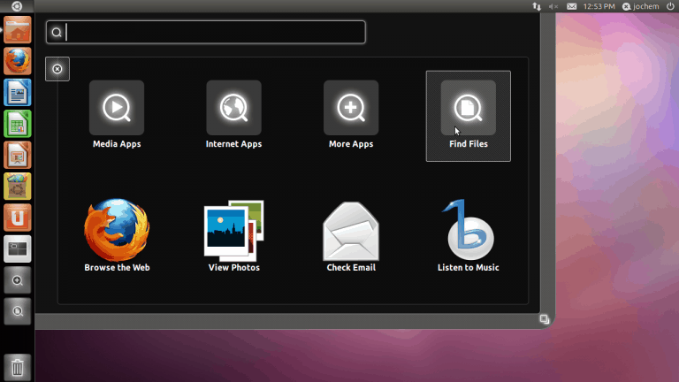The height and width of the screenshot is (382, 679).
Task: Open the jochem user menu
Action: pyautogui.click(x=640, y=6)
